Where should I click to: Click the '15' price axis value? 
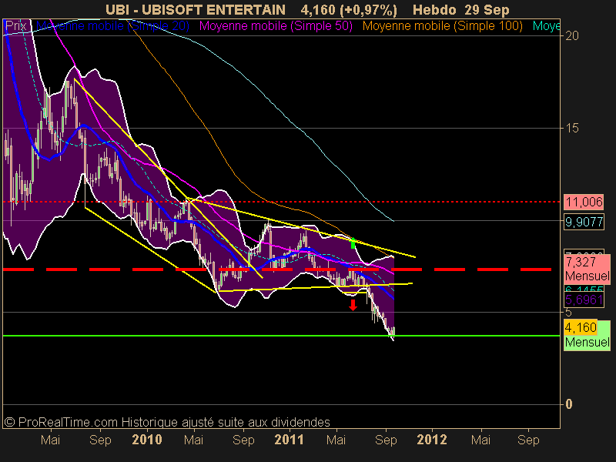pos(571,128)
